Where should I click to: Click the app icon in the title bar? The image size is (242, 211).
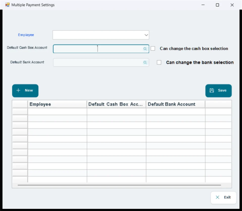coord(7,5)
